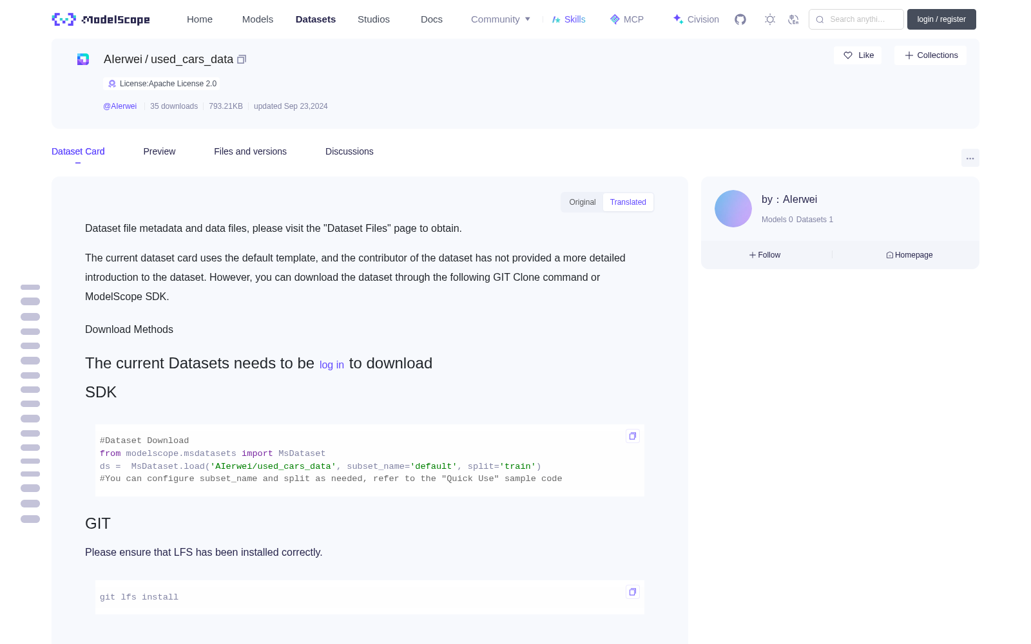Switch language with the translate icon
Image resolution: width=1031 pixels, height=644 pixels.
[793, 19]
